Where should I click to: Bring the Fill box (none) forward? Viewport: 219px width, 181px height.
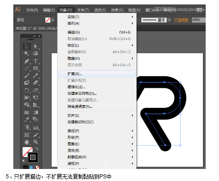tap(25, 150)
